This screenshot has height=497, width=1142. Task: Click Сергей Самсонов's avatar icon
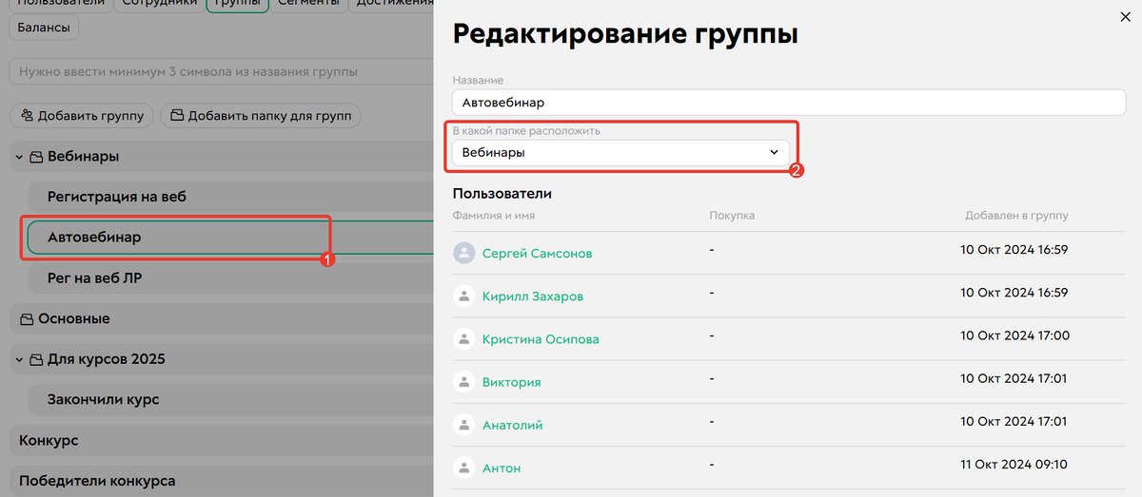[x=464, y=253]
